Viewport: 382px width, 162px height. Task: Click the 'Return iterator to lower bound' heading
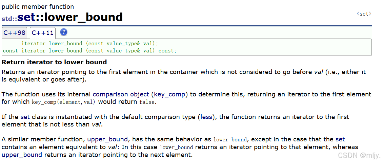(54, 62)
